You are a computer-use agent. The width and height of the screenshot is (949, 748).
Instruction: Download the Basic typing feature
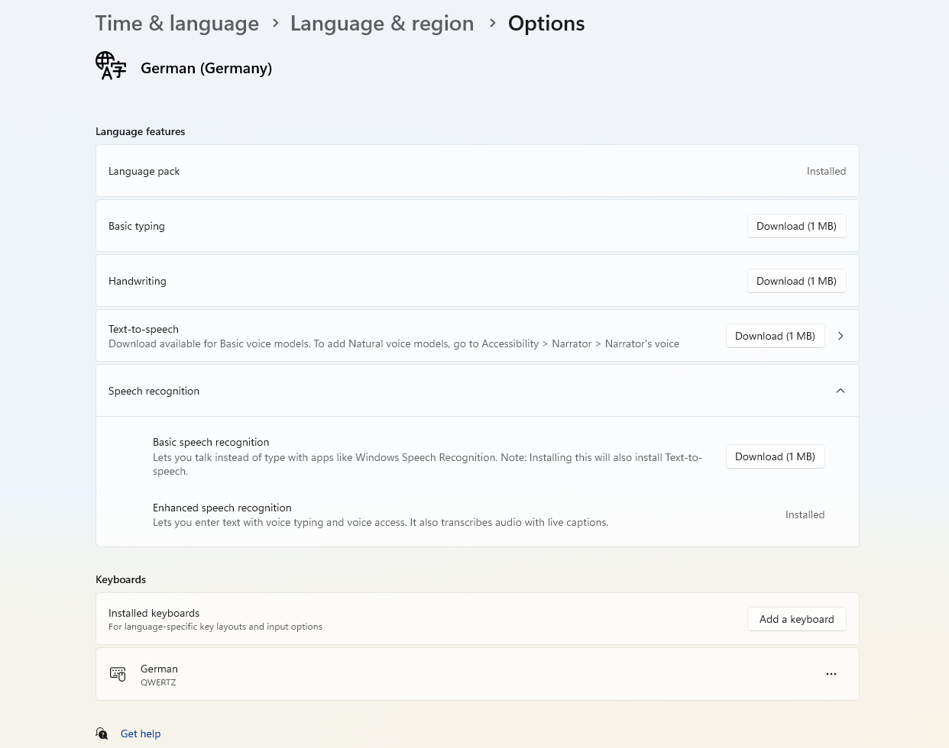[x=796, y=226]
